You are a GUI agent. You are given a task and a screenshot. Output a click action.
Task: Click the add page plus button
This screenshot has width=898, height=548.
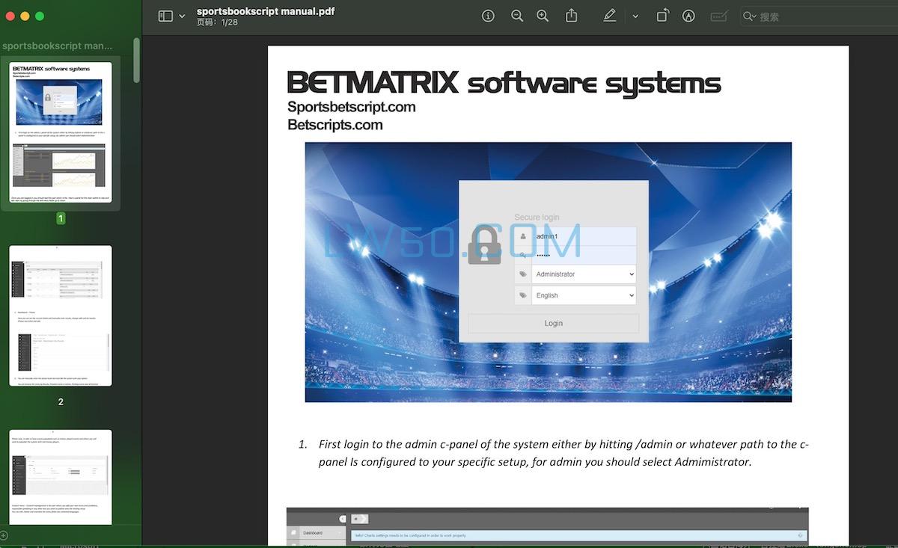coord(3,535)
